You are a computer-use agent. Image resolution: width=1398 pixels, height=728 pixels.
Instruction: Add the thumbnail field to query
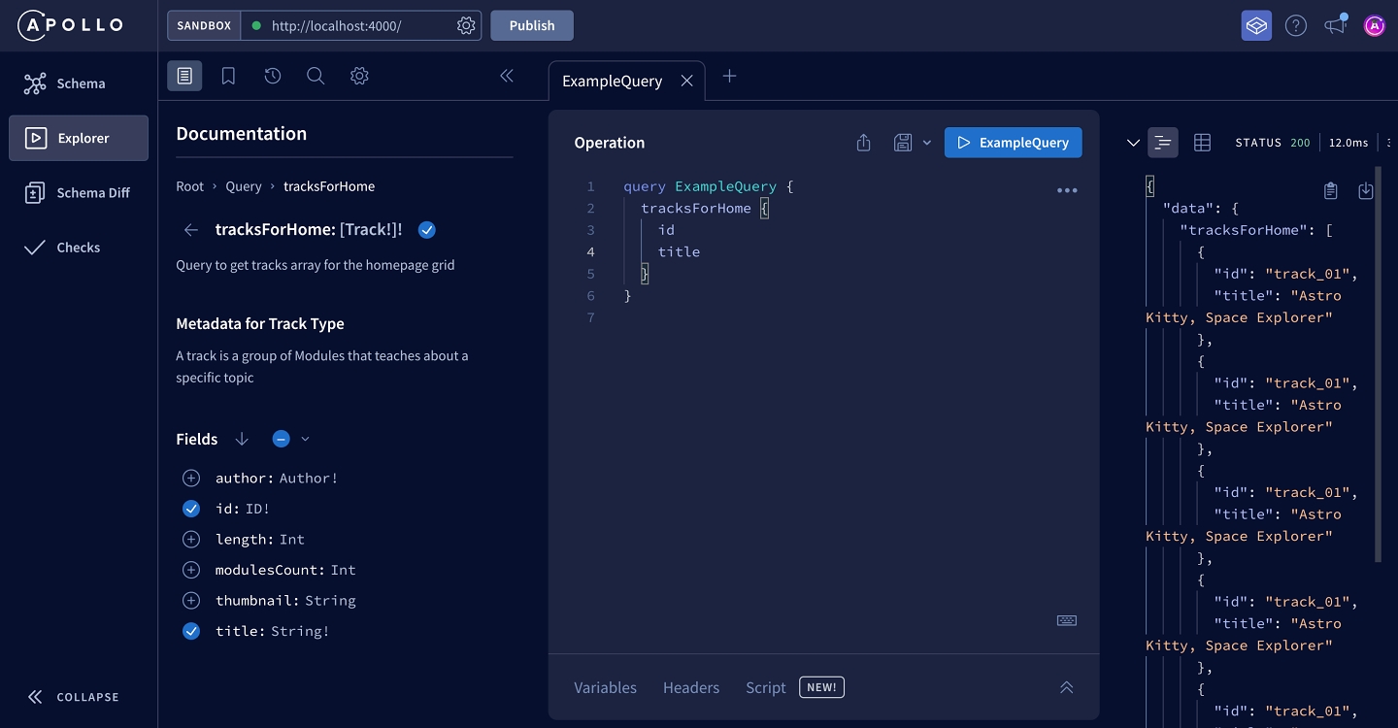coord(191,601)
